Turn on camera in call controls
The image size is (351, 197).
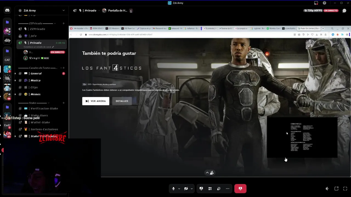[186, 189]
